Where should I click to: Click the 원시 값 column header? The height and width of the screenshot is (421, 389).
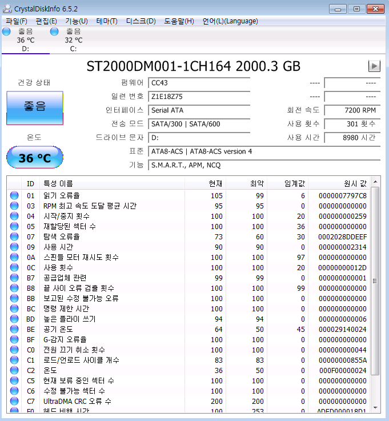[x=354, y=183]
